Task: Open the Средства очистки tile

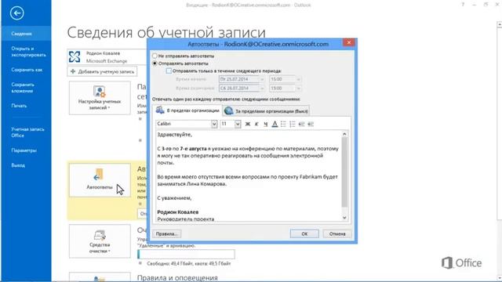Action: pos(100,241)
